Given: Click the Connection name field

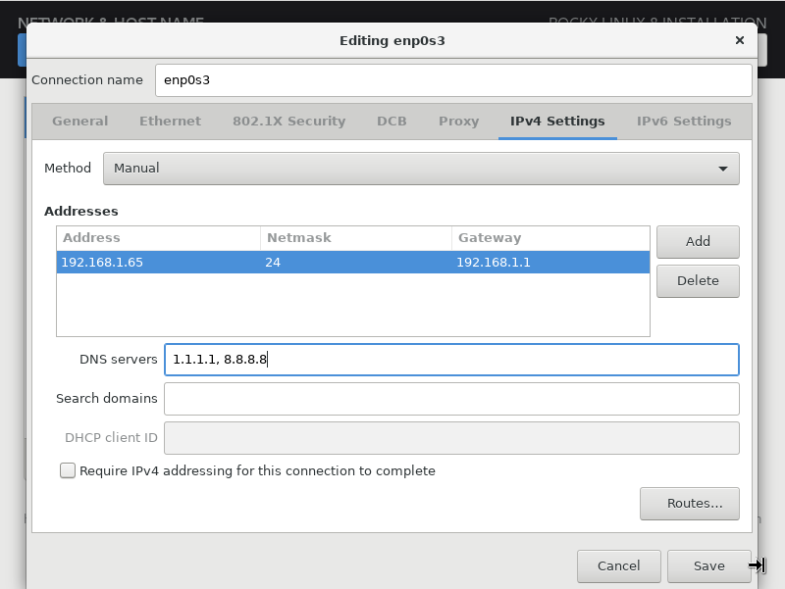Looking at the screenshot, I should 453,80.
